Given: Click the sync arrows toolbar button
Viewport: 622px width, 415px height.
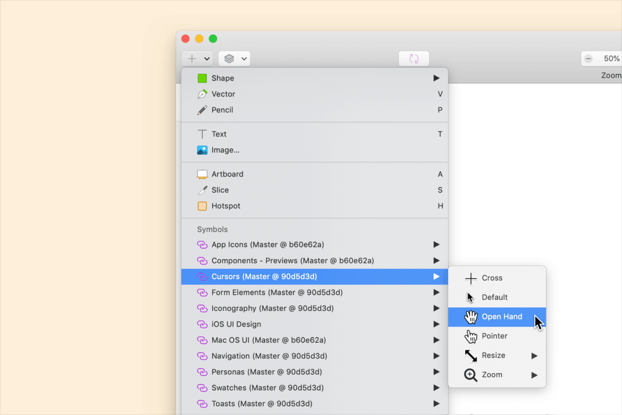Looking at the screenshot, I should point(414,59).
